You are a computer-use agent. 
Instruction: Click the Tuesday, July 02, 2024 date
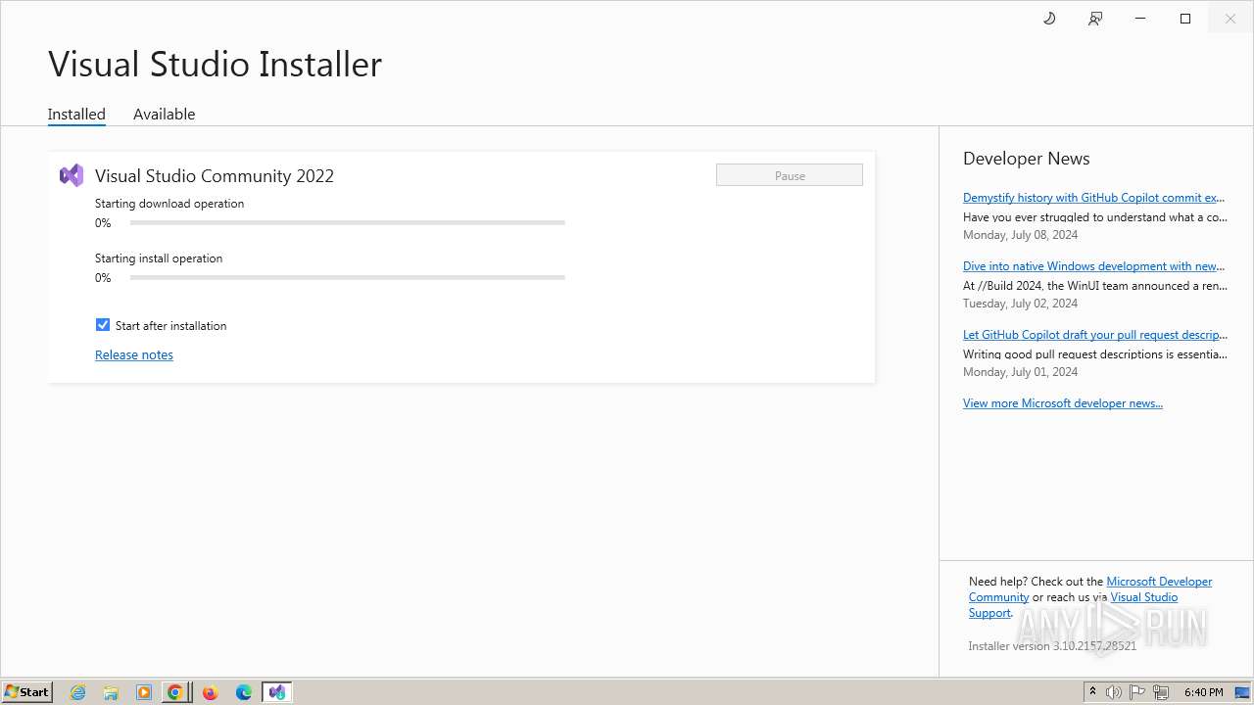[x=1021, y=304]
